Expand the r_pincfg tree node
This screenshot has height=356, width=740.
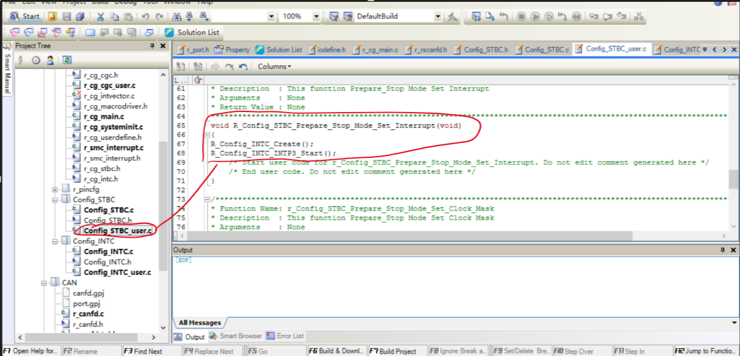54,189
